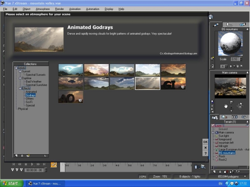The image size is (250, 187).
Task: Switch to the links world browser tab
Action: 244,117
